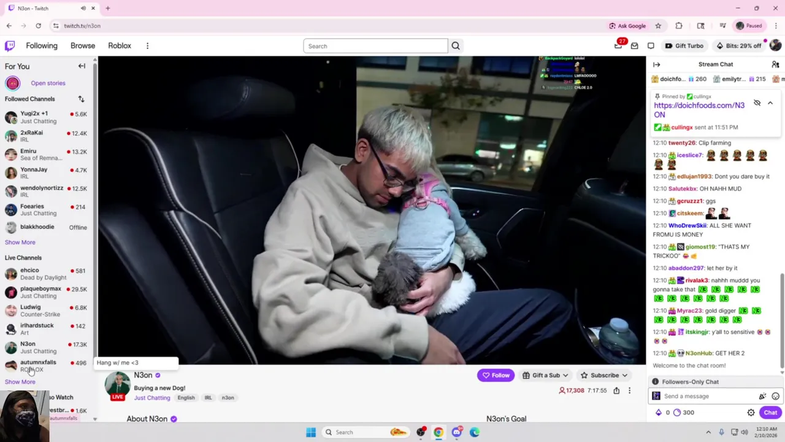The width and height of the screenshot is (785, 442).
Task: Open the user profile avatar menu
Action: [775, 45]
